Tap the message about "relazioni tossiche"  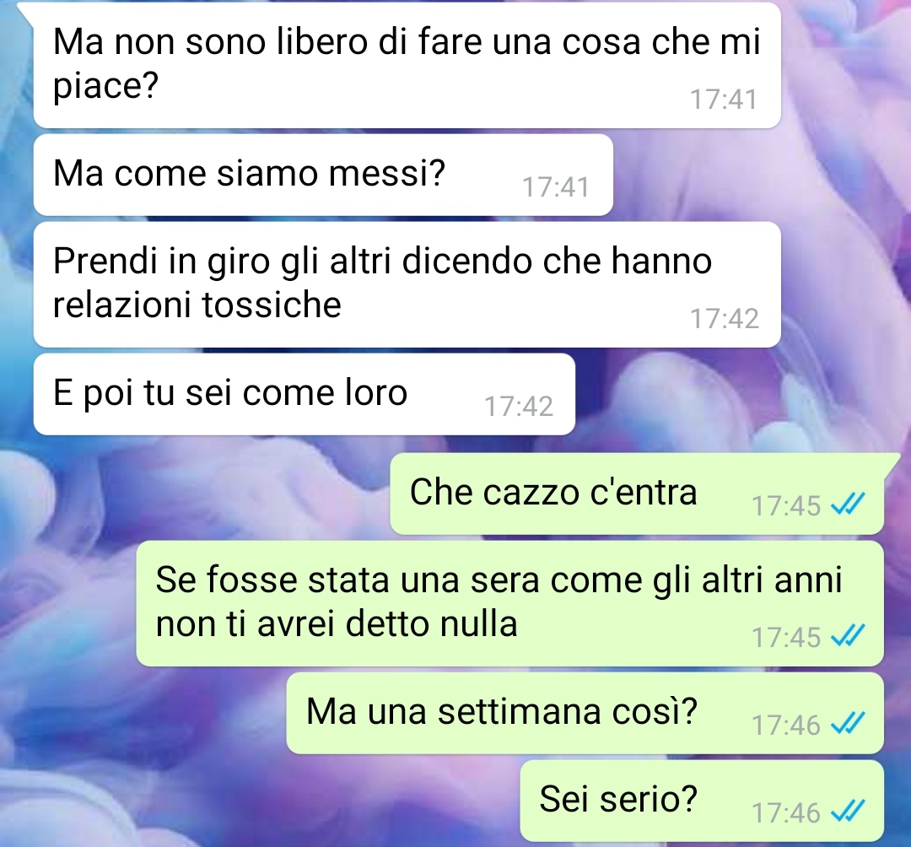[x=407, y=284]
